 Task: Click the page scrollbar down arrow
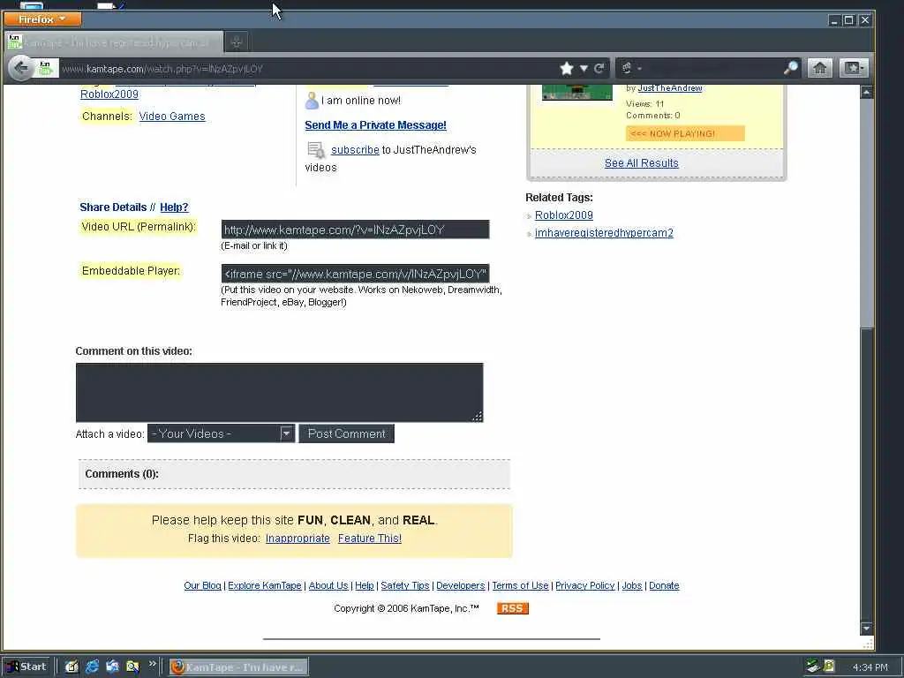(x=867, y=628)
